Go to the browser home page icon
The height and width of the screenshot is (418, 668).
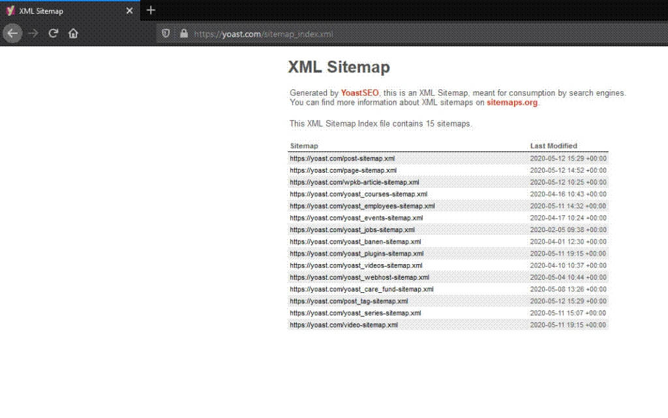point(73,33)
